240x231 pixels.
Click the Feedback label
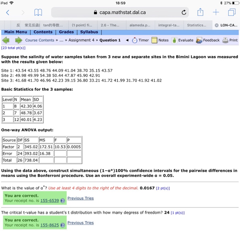click(x=211, y=40)
